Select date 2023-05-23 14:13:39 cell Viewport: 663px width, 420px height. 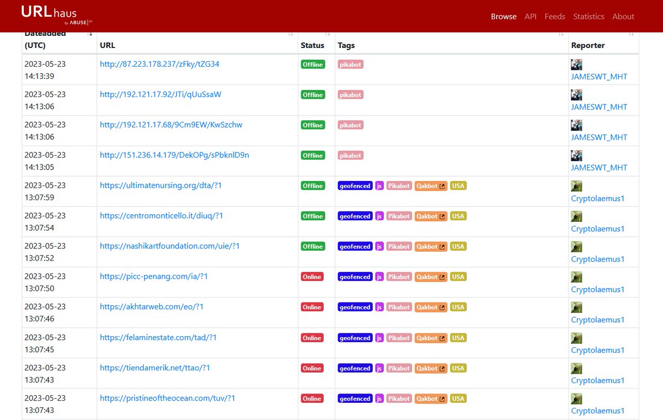(59, 70)
